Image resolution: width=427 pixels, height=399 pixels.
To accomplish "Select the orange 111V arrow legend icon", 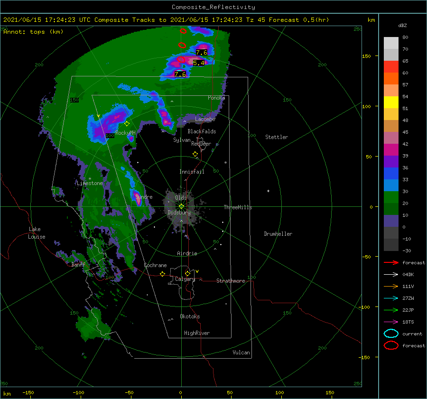I will tap(391, 286).
